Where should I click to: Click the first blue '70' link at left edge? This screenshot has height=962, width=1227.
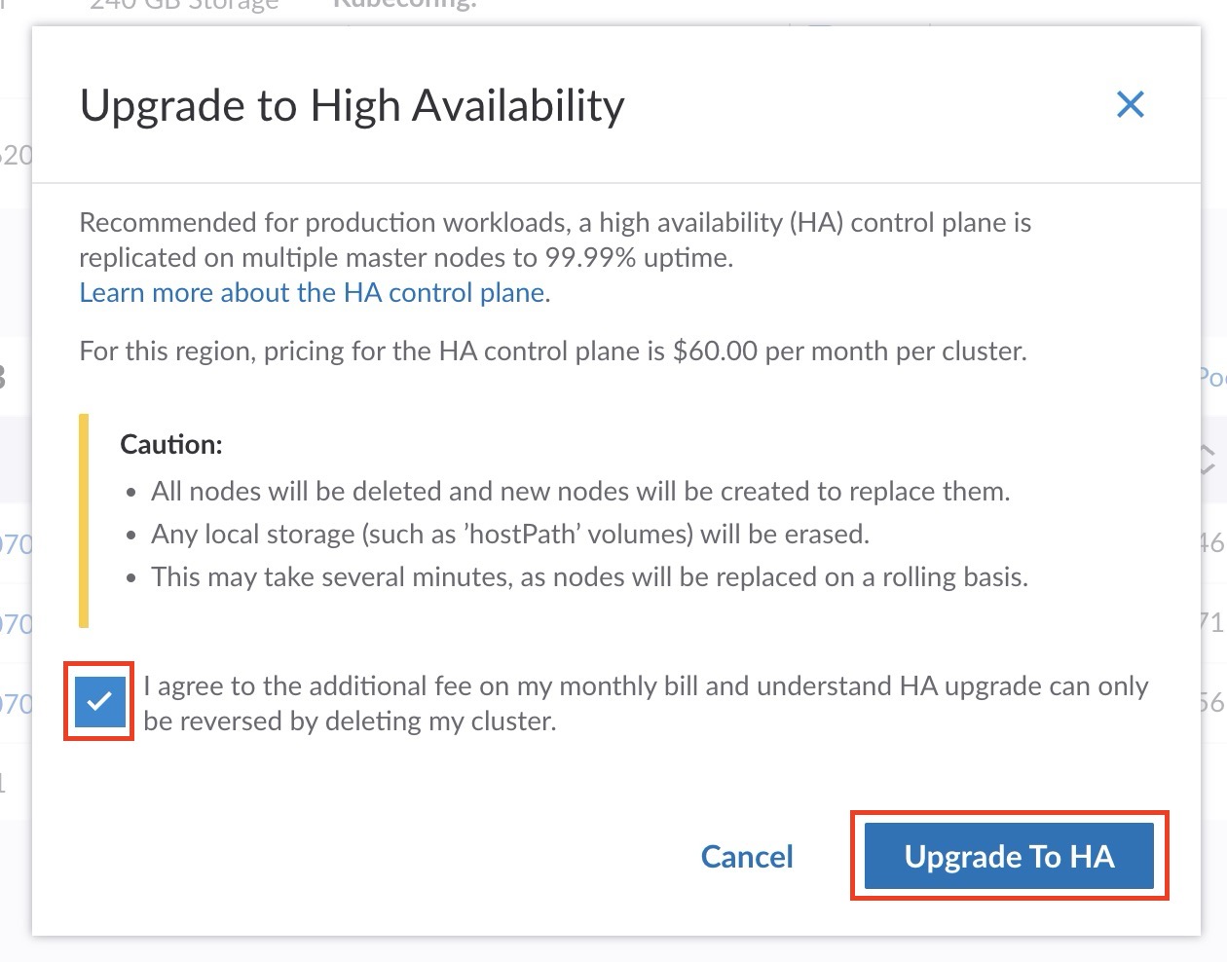(17, 543)
